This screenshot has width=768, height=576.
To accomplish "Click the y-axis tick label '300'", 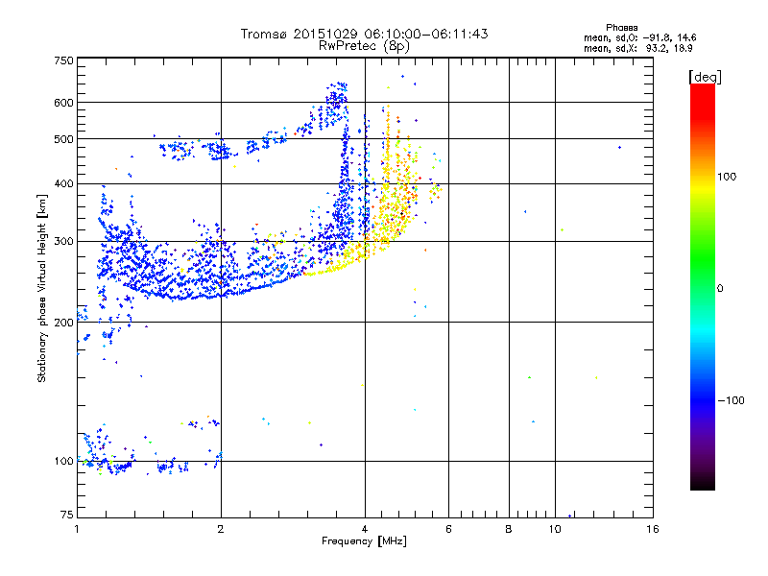I will click(63, 242).
